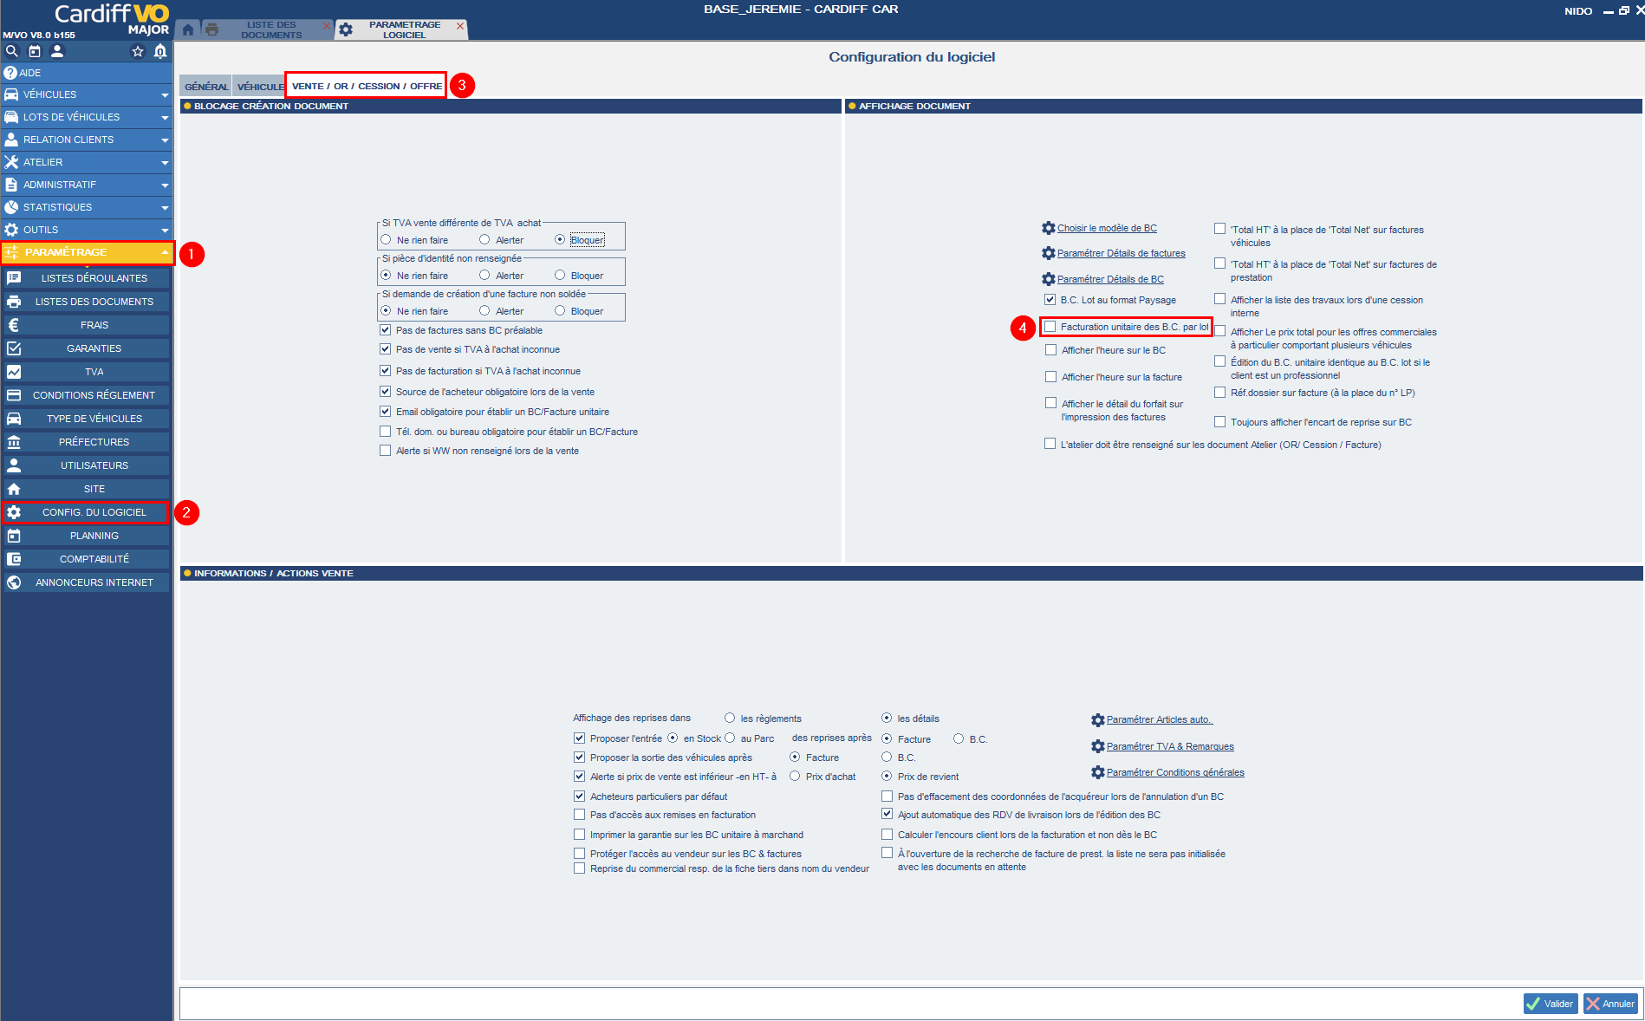Select Alerter for TVA vente différente
Viewport: 1645px width, 1021px height.
pyautogui.click(x=484, y=240)
